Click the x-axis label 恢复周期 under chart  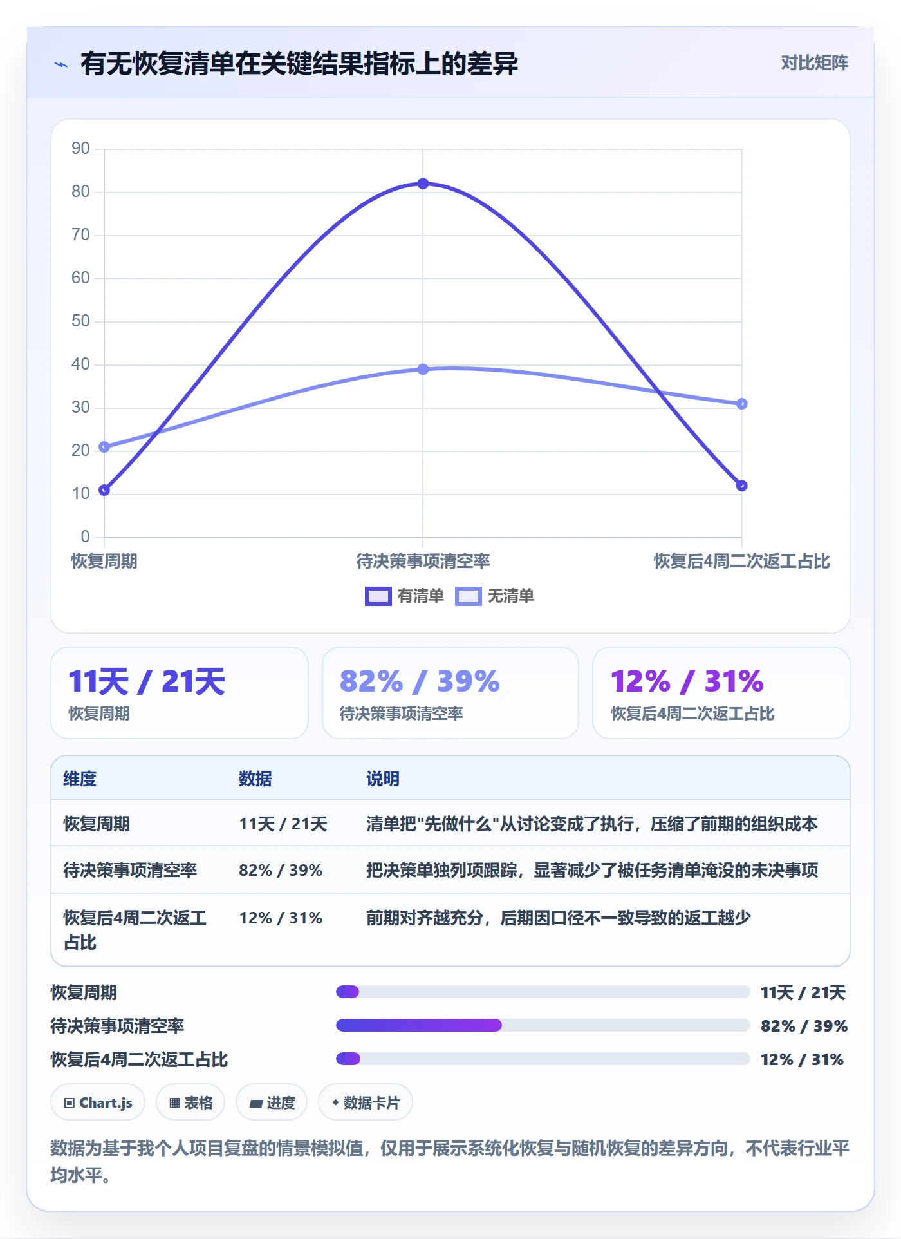104,562
